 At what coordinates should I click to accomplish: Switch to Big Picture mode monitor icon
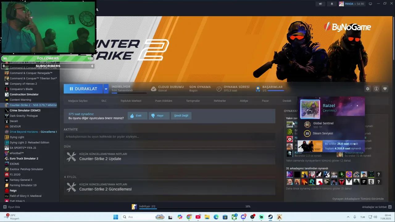370,4
